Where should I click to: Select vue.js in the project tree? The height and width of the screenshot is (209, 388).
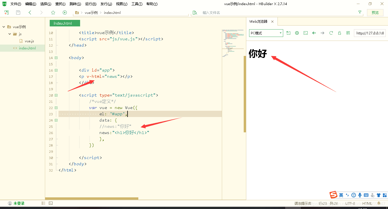[29, 41]
